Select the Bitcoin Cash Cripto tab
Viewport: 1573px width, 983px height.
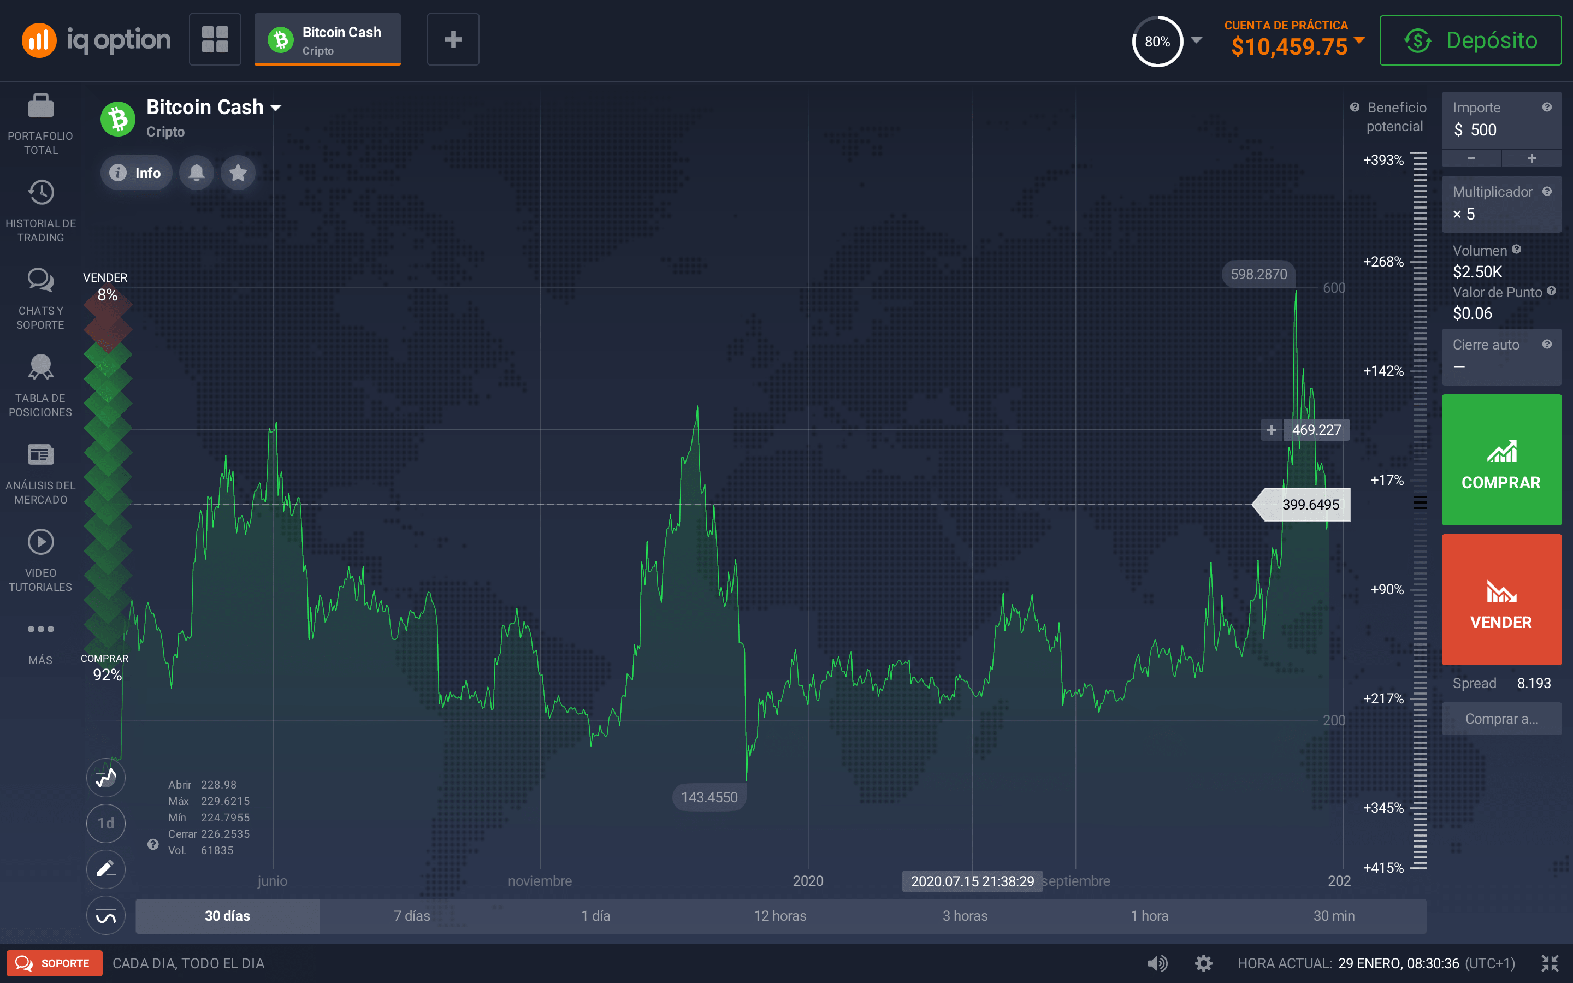click(328, 40)
